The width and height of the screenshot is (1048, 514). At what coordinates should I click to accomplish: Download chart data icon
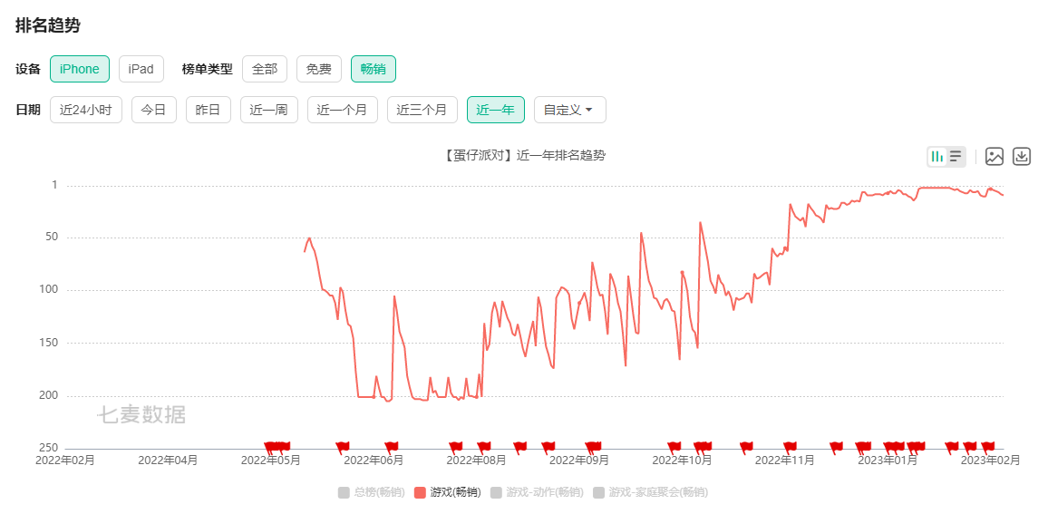click(1022, 157)
